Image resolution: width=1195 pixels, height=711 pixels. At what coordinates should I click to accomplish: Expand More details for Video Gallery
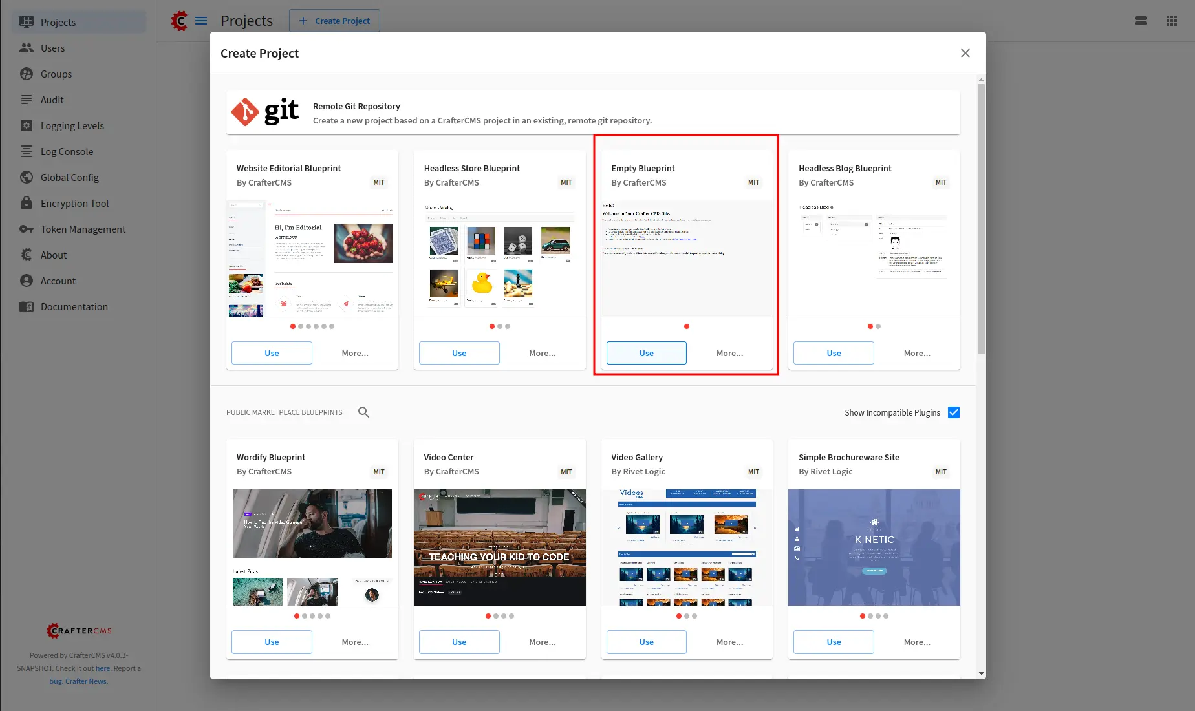(x=729, y=642)
